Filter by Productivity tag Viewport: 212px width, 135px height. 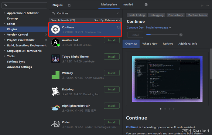click(x=176, y=15)
